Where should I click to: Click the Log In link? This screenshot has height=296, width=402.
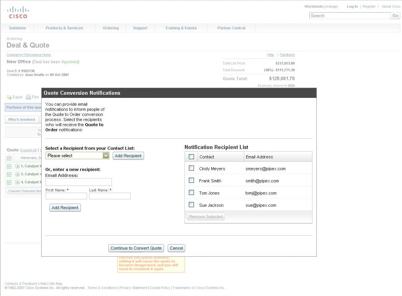(x=352, y=6)
